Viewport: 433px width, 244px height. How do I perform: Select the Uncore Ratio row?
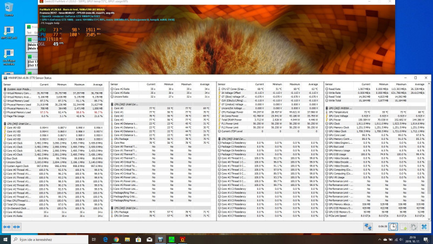161,97
